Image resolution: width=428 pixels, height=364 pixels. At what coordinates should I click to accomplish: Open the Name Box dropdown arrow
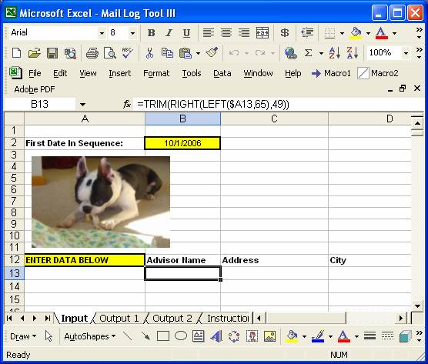point(82,105)
